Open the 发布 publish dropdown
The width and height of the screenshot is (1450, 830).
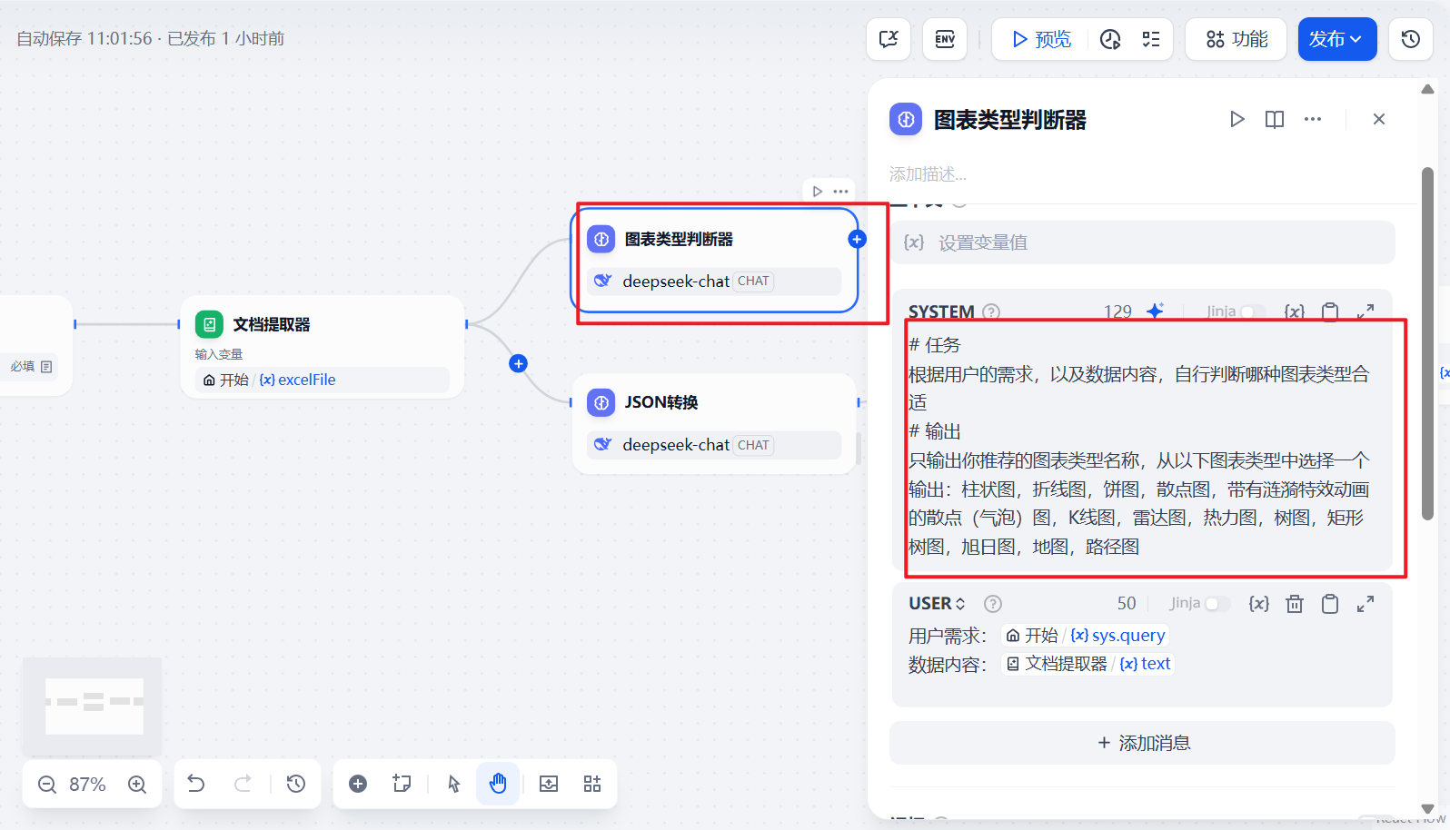[1336, 39]
